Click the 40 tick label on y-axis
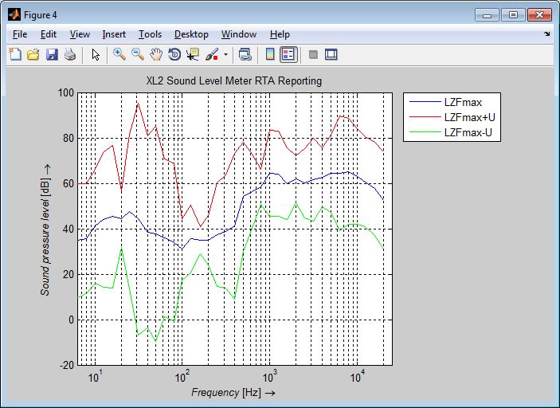560x408 pixels. [69, 229]
